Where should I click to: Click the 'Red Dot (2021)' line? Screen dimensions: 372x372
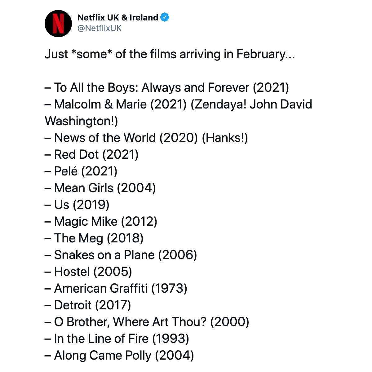pos(91,155)
